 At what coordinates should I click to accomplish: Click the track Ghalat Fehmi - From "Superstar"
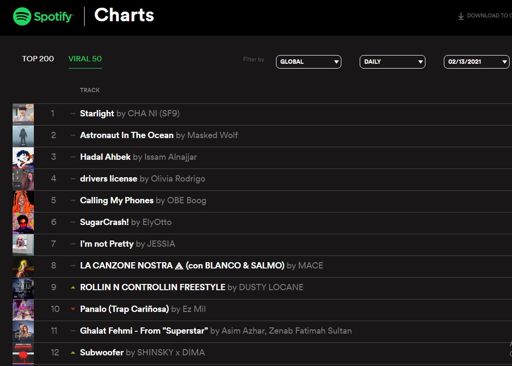tap(144, 331)
